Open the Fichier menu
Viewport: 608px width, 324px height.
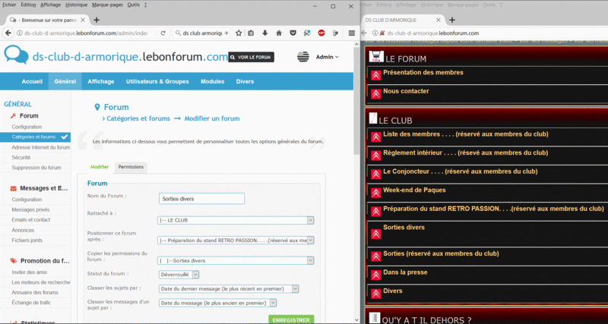click(x=9, y=5)
